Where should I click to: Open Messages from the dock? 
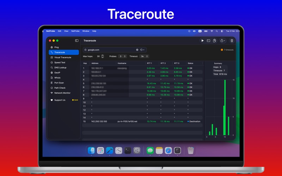150,151
